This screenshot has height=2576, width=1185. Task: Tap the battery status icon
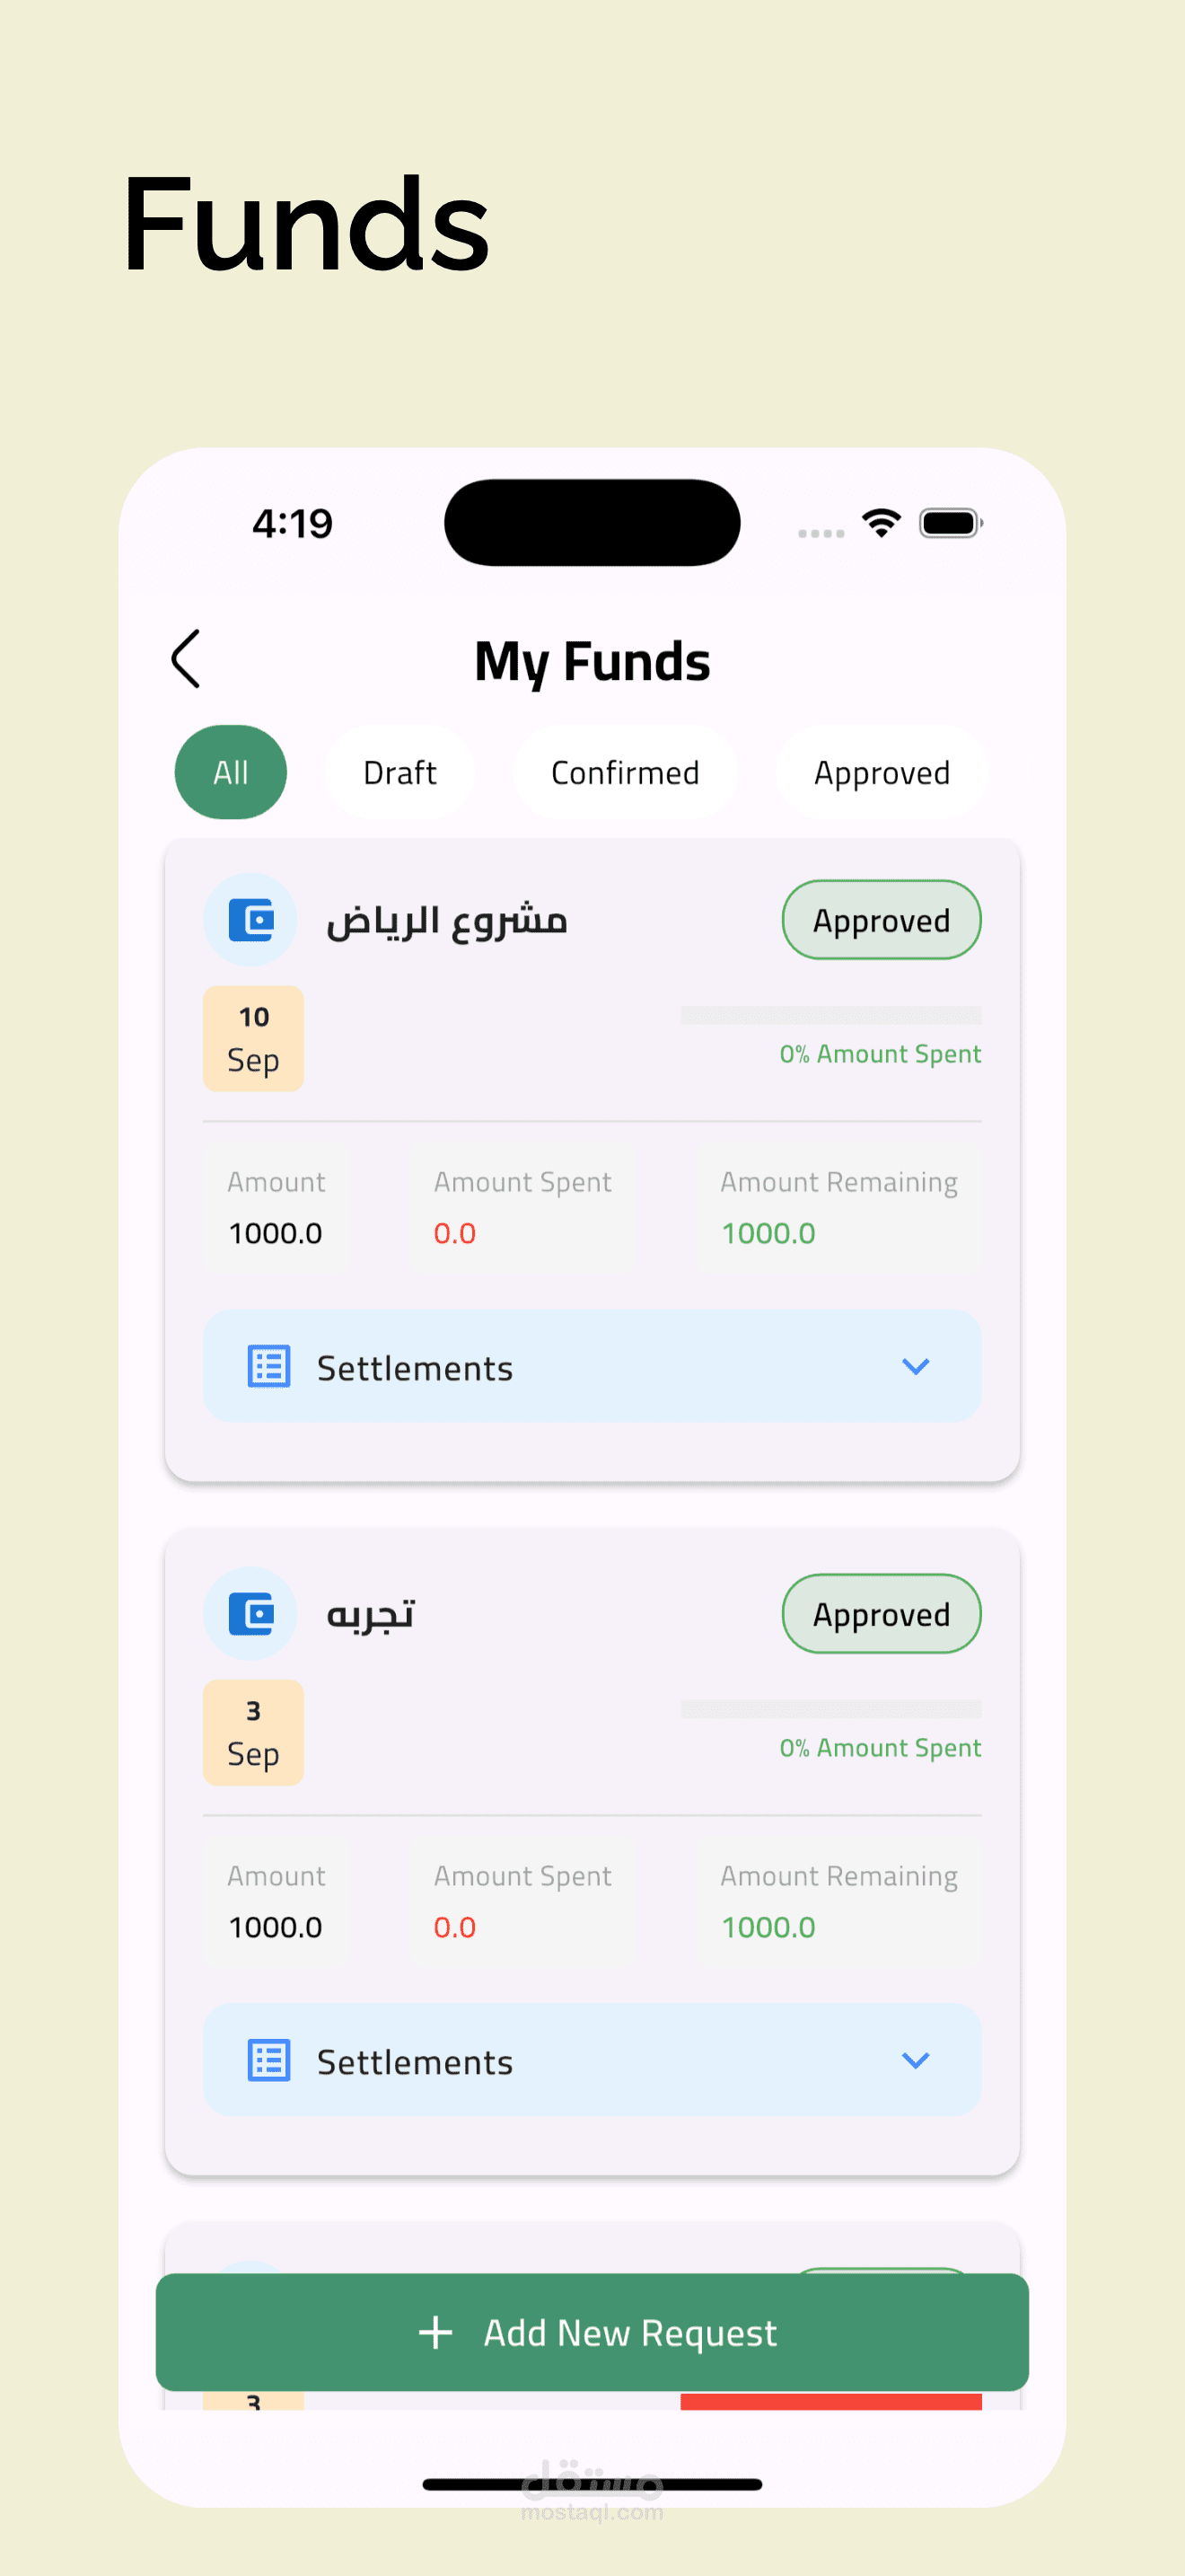click(950, 523)
